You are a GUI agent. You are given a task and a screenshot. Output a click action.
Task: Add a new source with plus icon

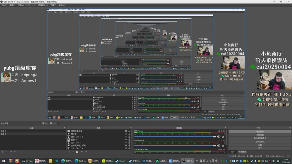pos(69,152)
